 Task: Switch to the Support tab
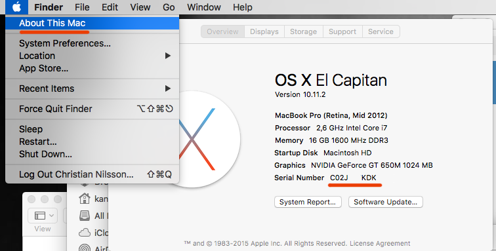point(342,31)
